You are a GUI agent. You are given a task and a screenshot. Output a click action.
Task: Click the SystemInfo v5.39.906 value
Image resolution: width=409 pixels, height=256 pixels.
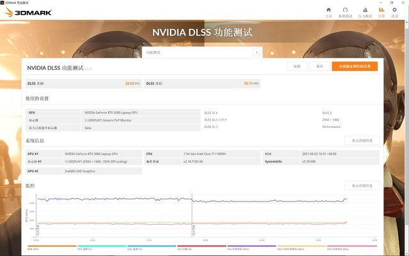point(309,161)
